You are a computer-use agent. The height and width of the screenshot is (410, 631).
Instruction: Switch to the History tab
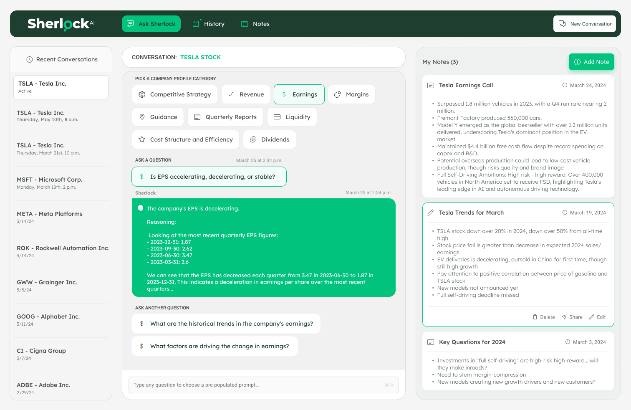(x=208, y=24)
